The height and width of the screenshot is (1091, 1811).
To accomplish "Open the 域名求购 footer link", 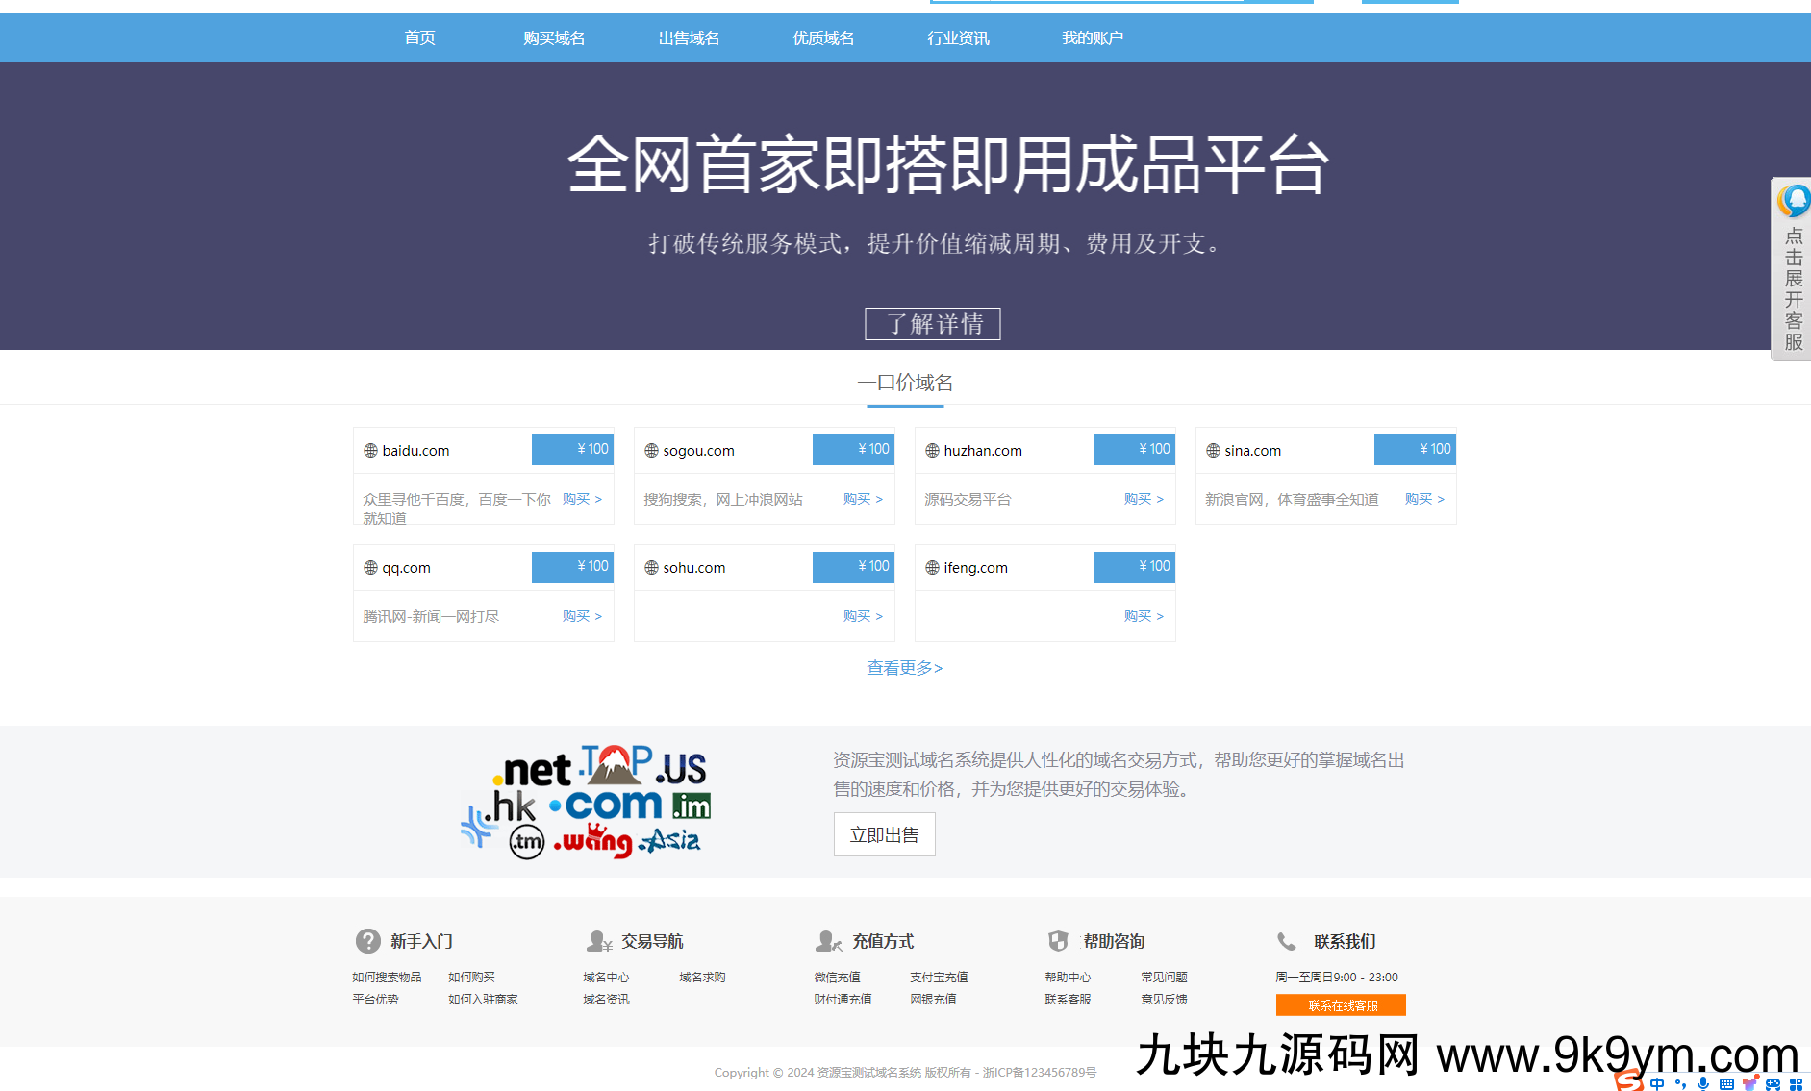I will (x=702, y=978).
